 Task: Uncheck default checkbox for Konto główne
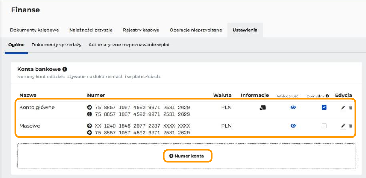(x=324, y=107)
